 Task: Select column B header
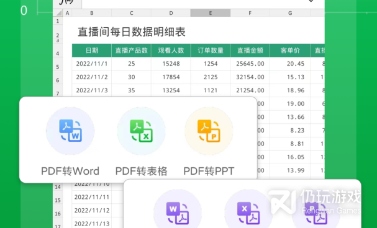pos(91,13)
